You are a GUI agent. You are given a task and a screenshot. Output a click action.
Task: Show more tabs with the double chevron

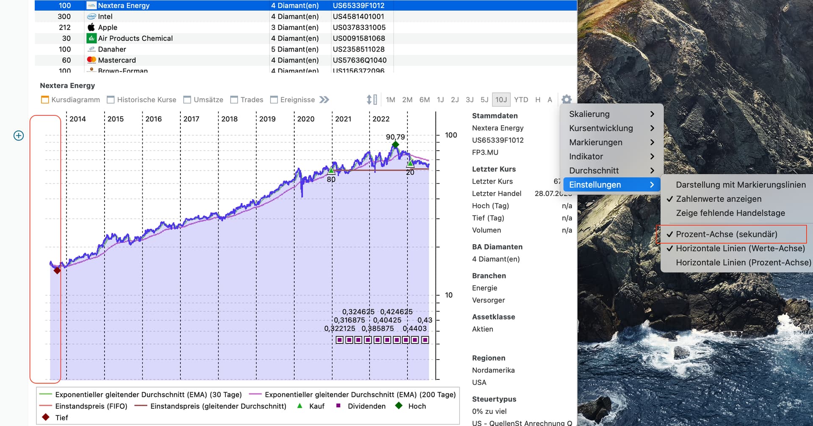coord(324,99)
